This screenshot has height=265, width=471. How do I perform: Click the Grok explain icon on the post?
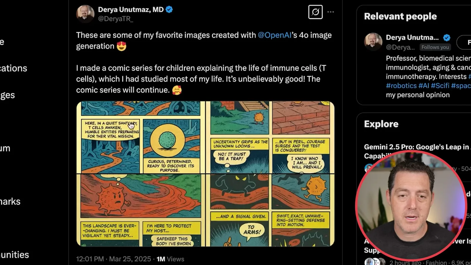315,12
